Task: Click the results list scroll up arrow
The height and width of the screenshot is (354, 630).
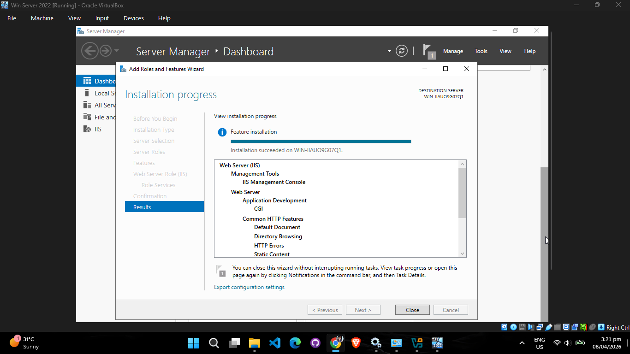Action: (x=463, y=164)
